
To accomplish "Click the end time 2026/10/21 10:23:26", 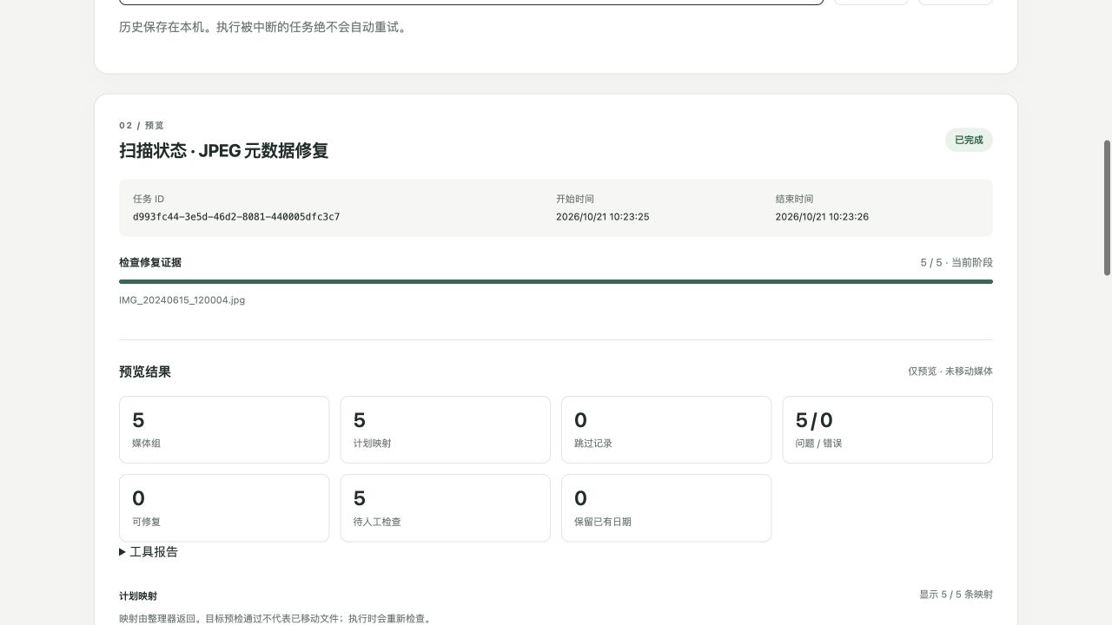I will tap(822, 217).
